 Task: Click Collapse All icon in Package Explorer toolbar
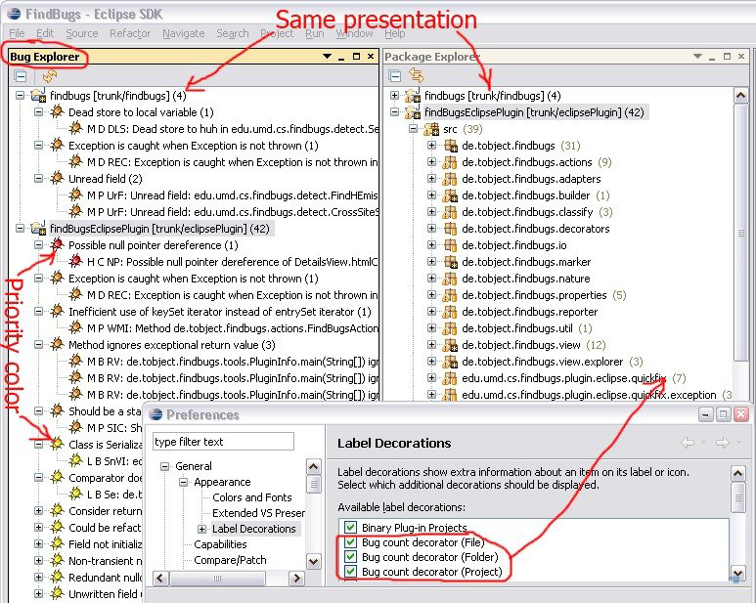pyautogui.click(x=395, y=75)
